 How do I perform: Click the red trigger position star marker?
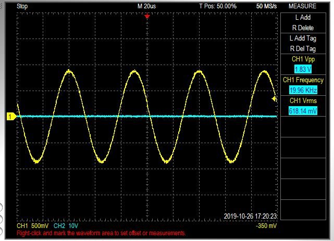(x=147, y=16)
